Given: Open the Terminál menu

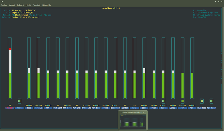Looking at the screenshot, I should click(37, 5).
